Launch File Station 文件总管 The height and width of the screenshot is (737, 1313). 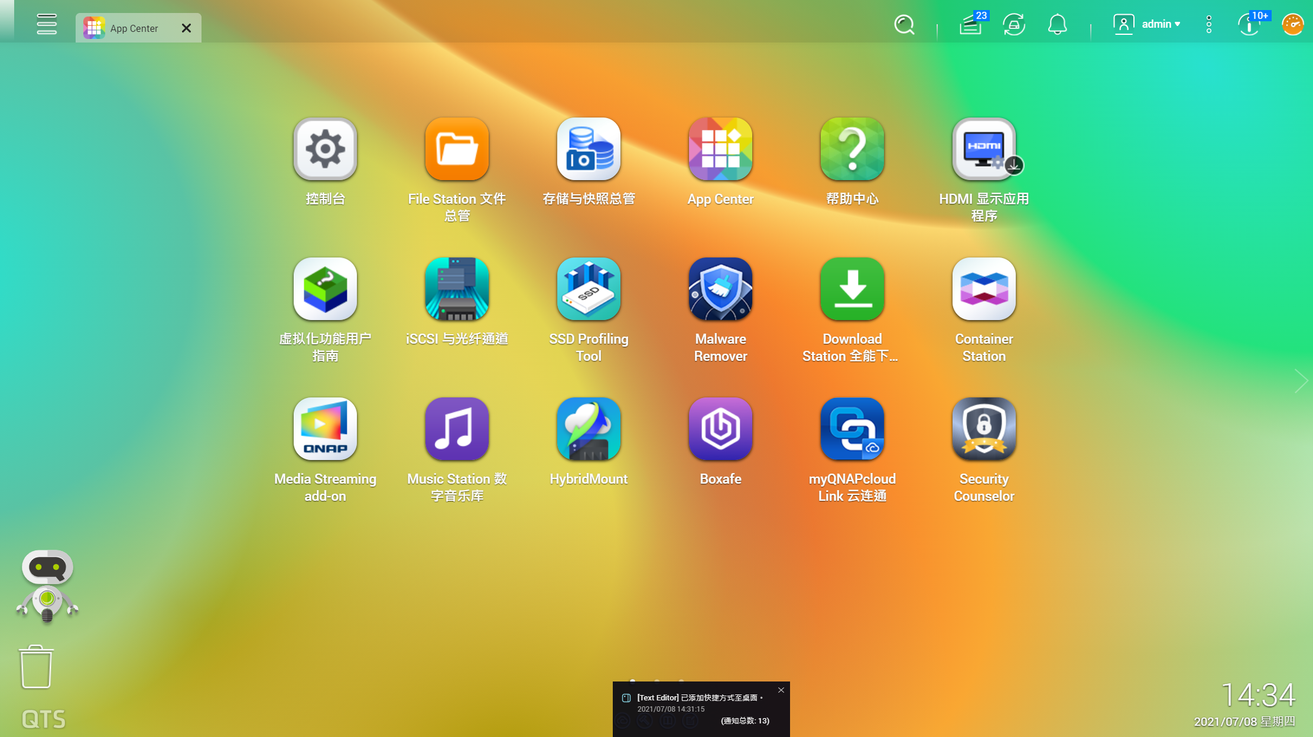457,149
